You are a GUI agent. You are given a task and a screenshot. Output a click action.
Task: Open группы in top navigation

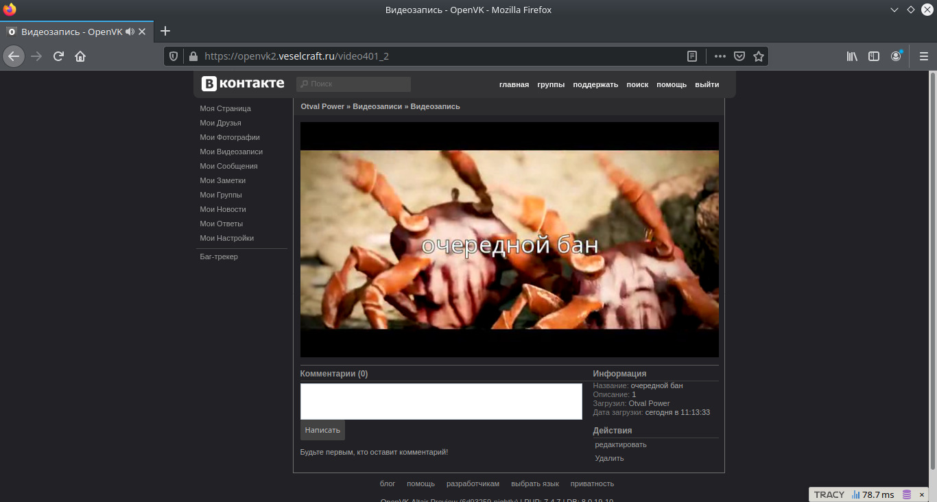tap(551, 84)
